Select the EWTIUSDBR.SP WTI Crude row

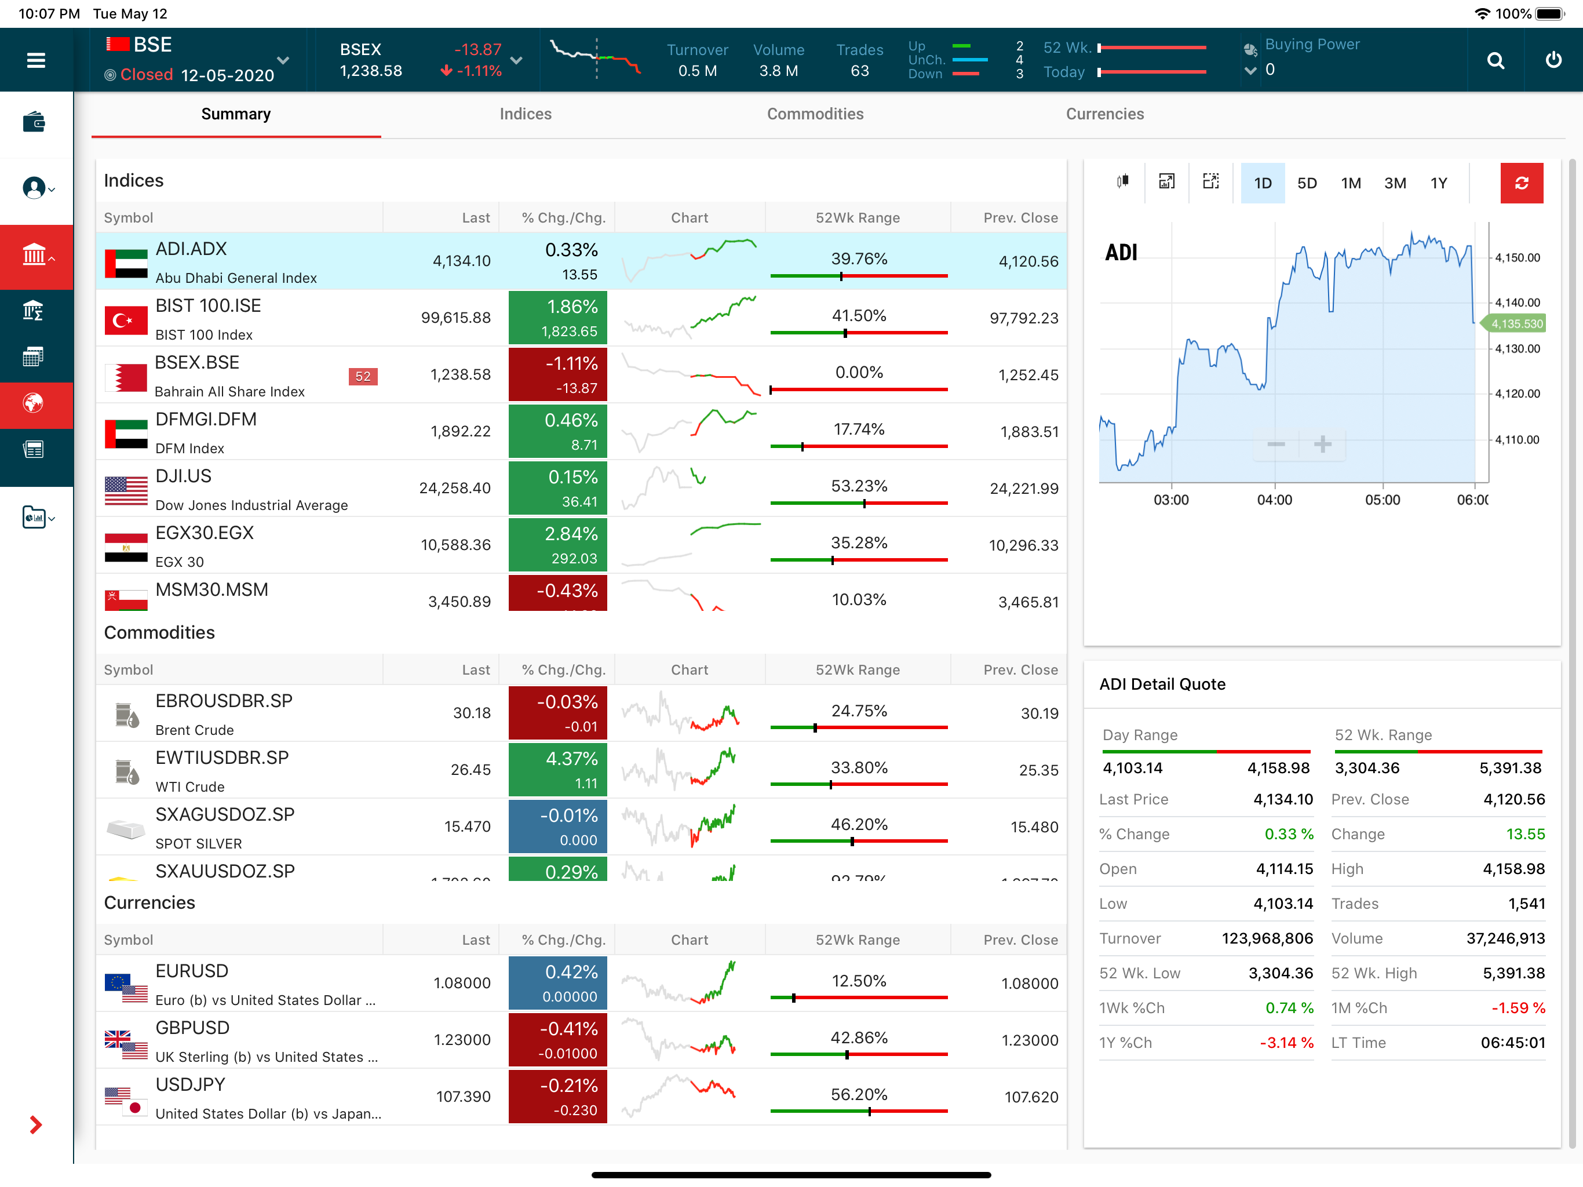tap(581, 770)
